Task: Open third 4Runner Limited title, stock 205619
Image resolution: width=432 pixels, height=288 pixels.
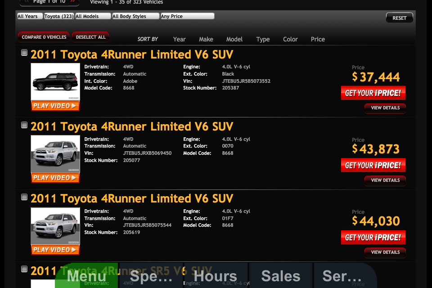Action: point(132,198)
